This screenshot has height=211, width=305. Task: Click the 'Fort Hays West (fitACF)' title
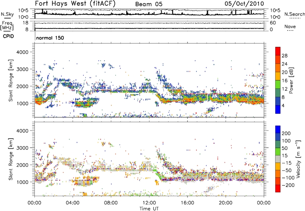75,3
